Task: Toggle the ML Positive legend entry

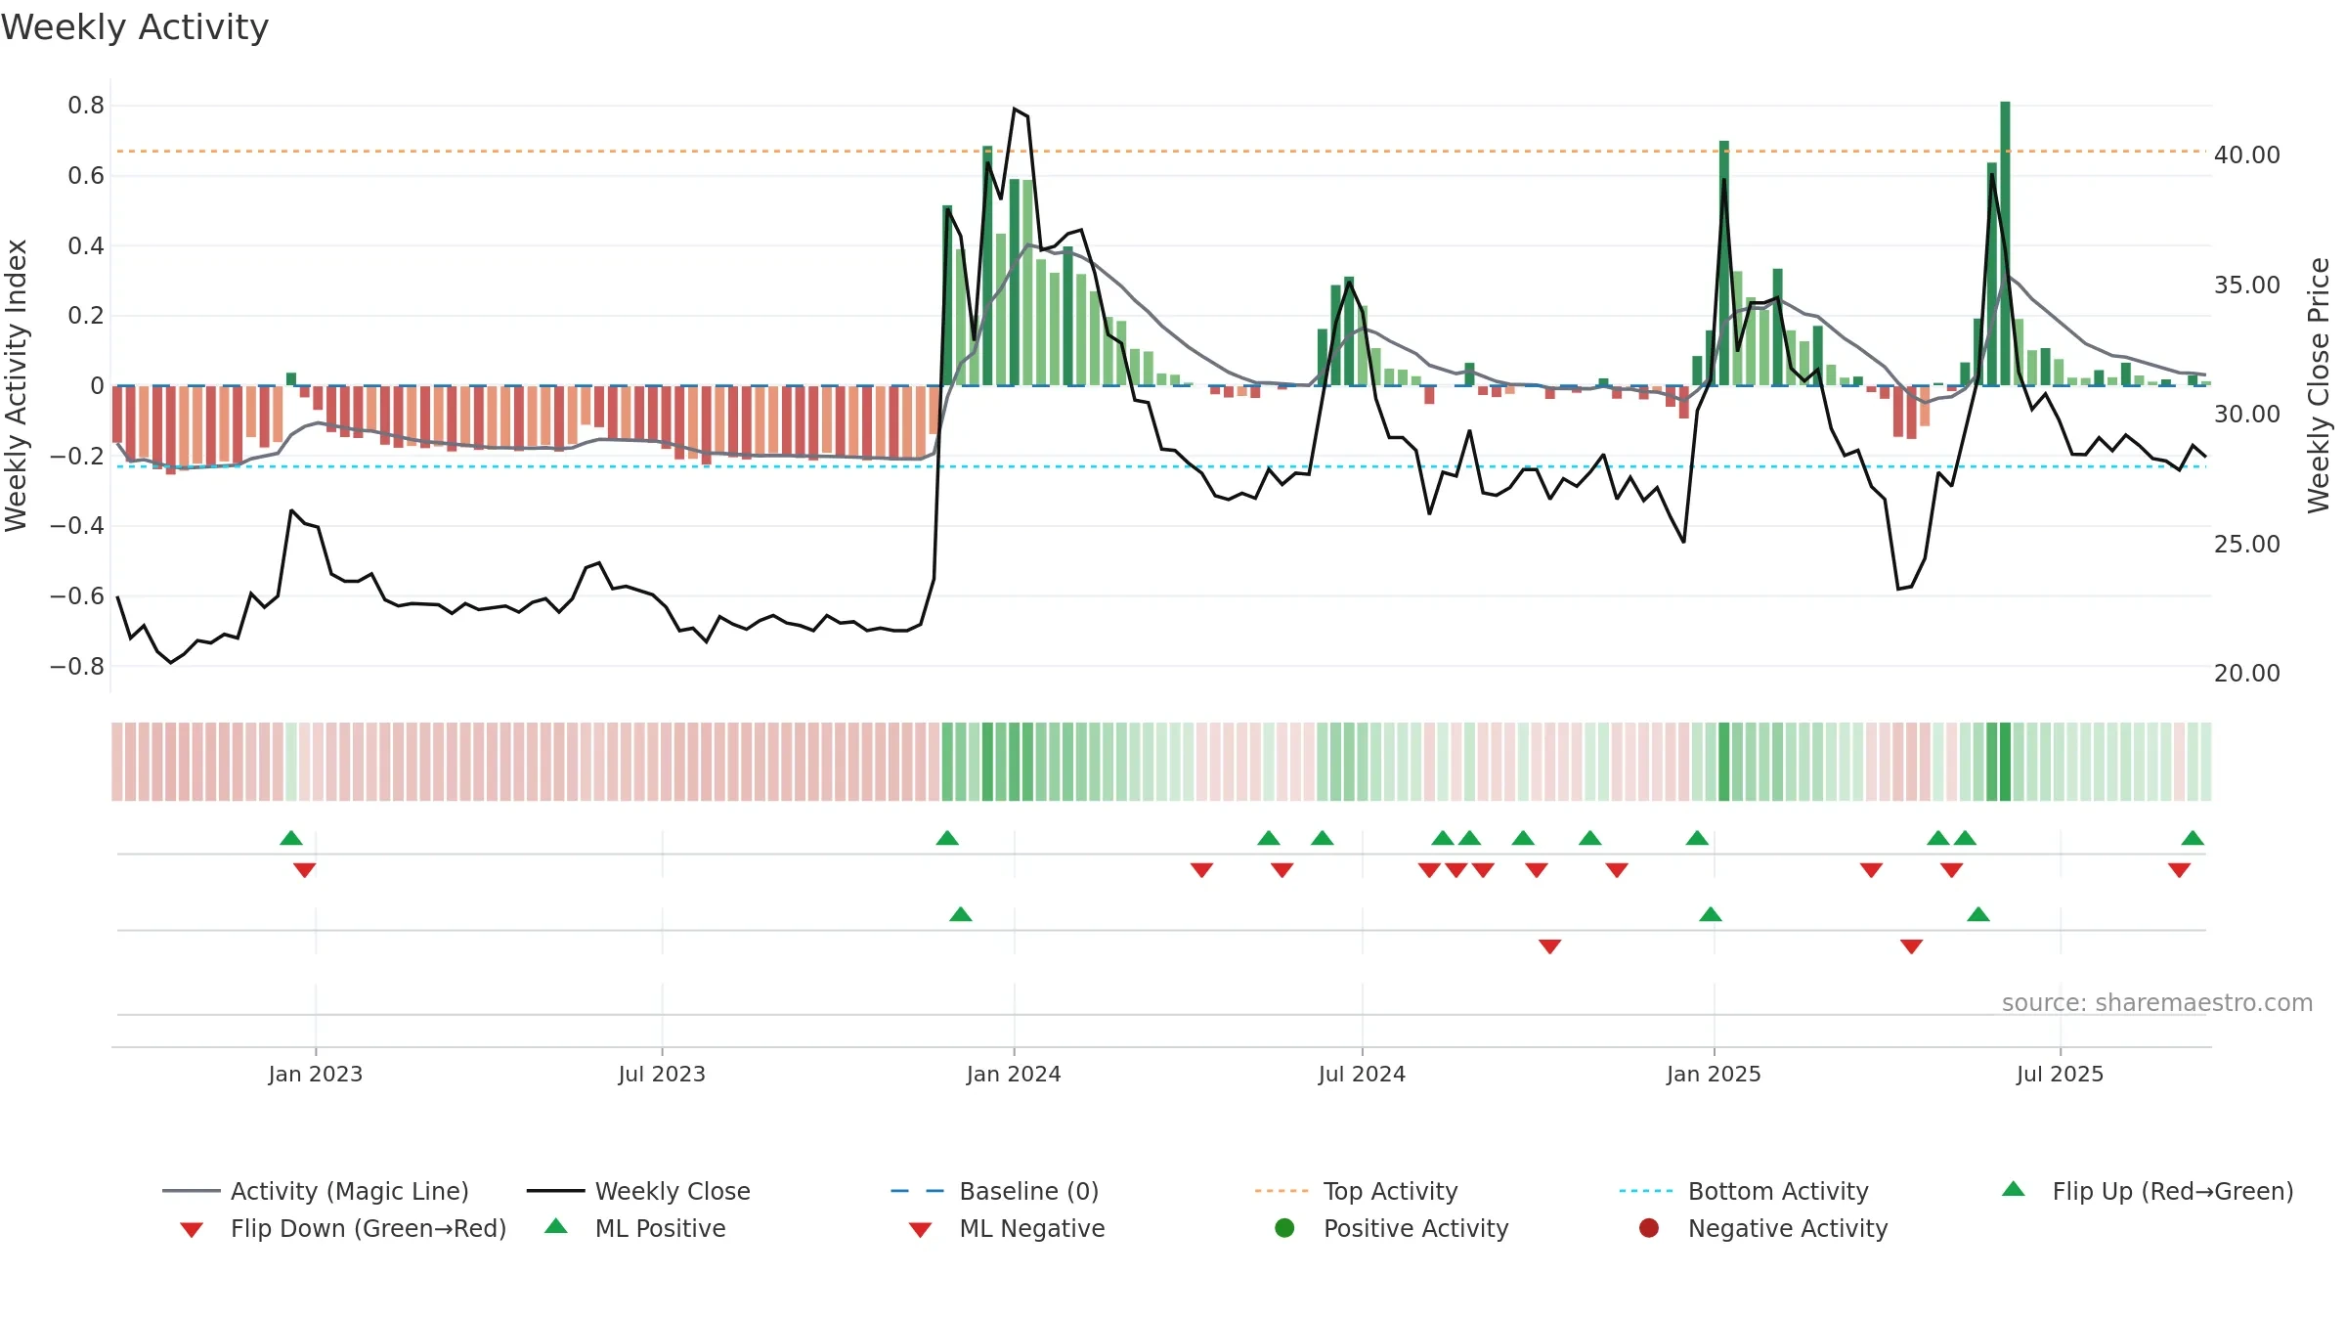Action: click(x=635, y=1228)
